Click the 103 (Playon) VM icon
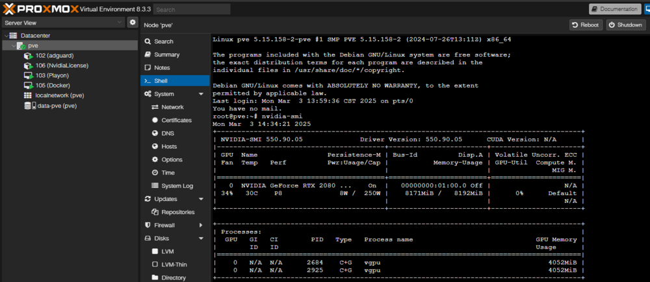Screen dimensions: 650x282 coord(28,76)
